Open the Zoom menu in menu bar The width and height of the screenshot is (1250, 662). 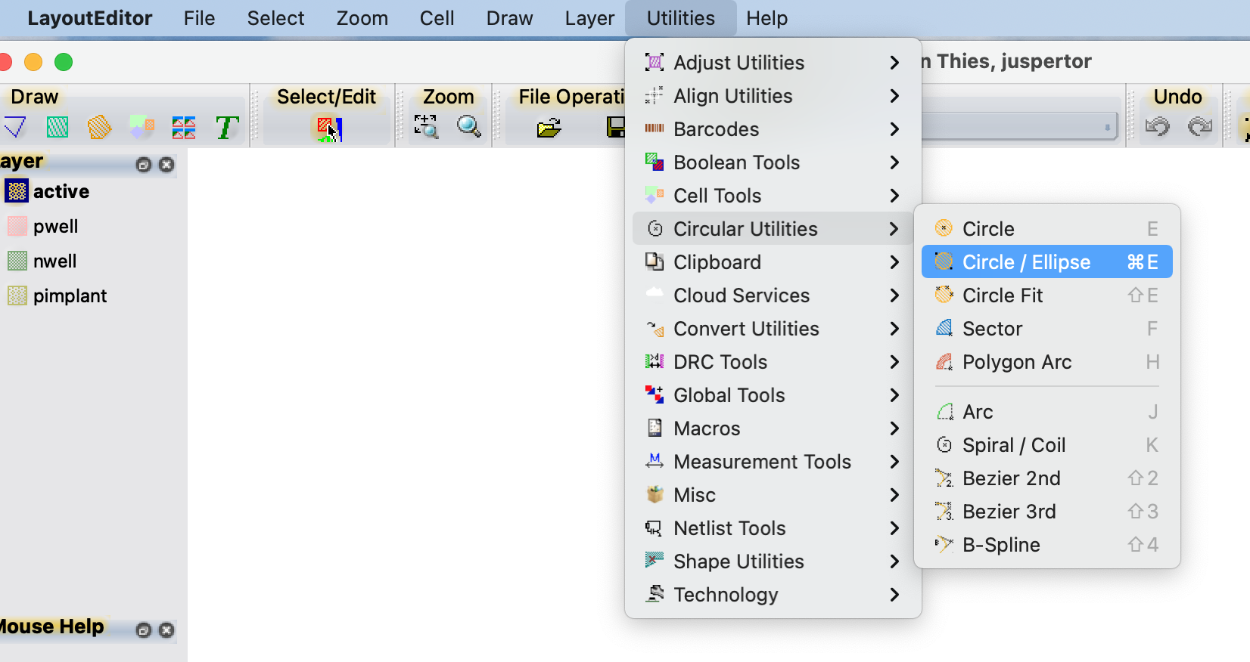362,18
